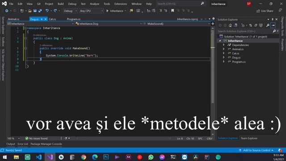The height and width of the screenshot is (161, 286).
Task: Click the bookmark icon in toolbar
Action: [x=172, y=11]
